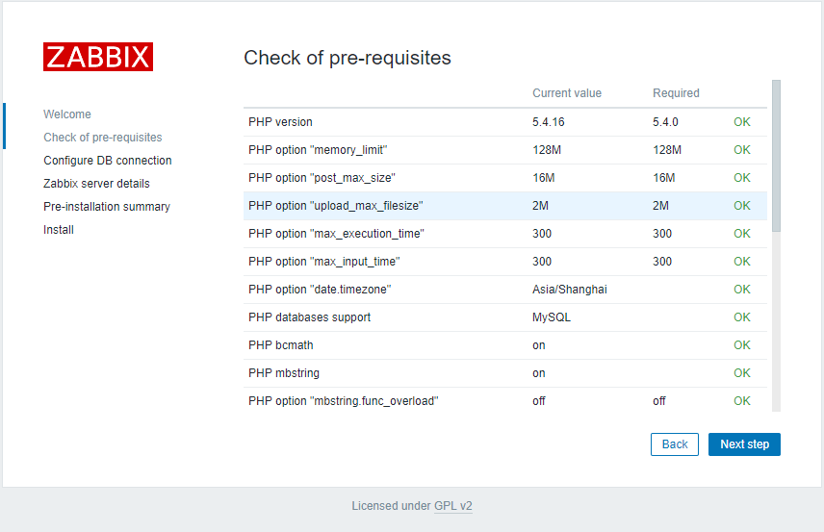Click the Required column header
The height and width of the screenshot is (532, 824).
(x=676, y=93)
